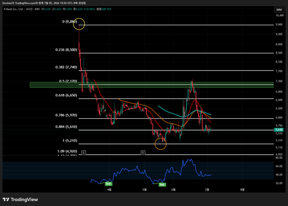The image size is (288, 206).
Task: Click the low value 5,600 in header
Action: [x=68, y=9]
